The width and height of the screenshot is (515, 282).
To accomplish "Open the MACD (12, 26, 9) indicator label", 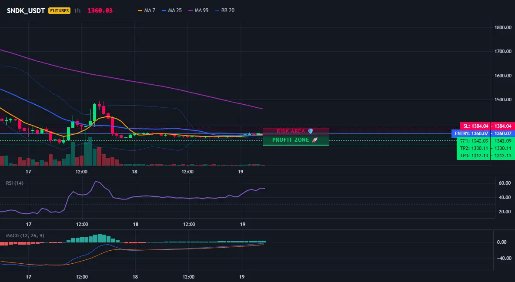I will tap(25, 236).
